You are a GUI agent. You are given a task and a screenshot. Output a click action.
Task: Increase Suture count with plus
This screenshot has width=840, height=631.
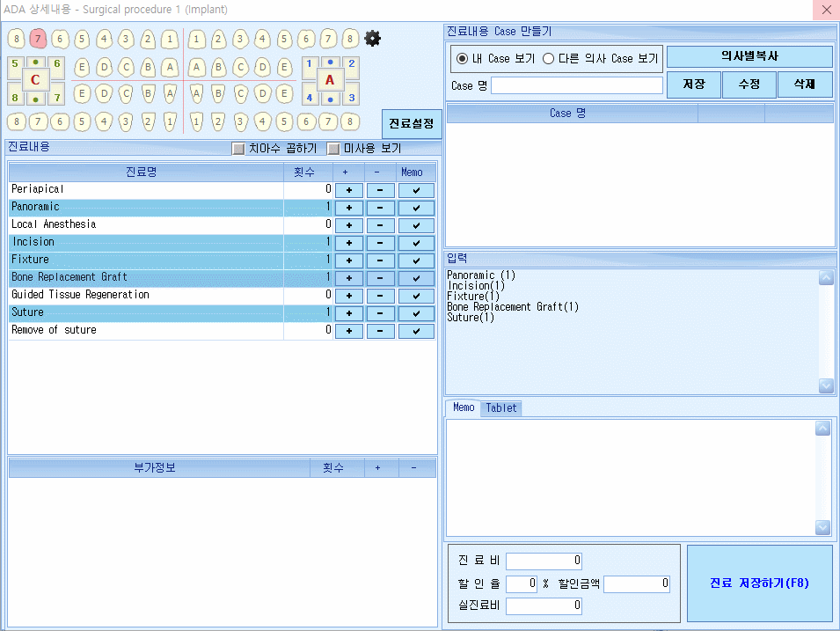tap(348, 313)
